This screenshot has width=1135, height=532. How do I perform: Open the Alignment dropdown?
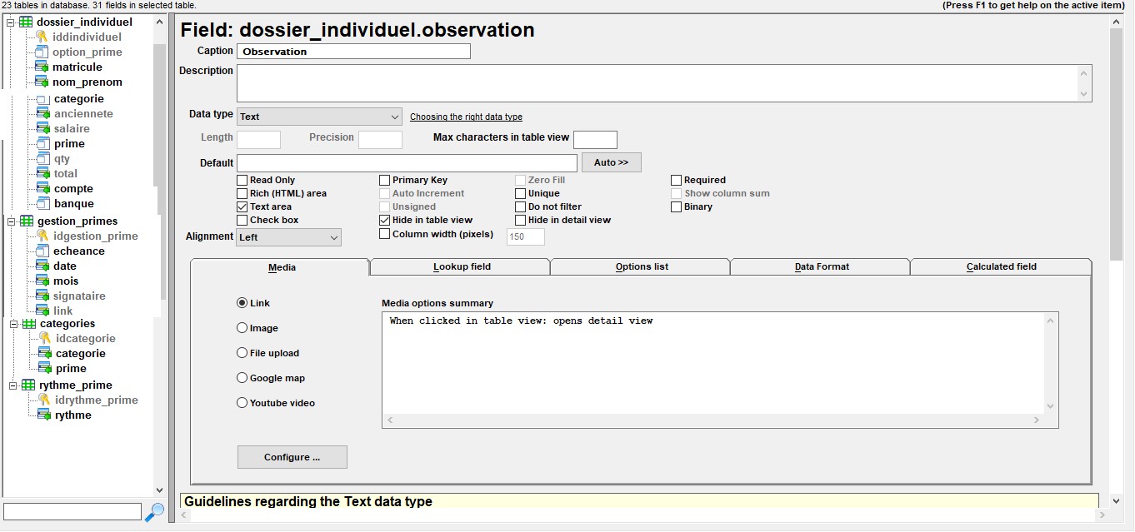coord(288,237)
